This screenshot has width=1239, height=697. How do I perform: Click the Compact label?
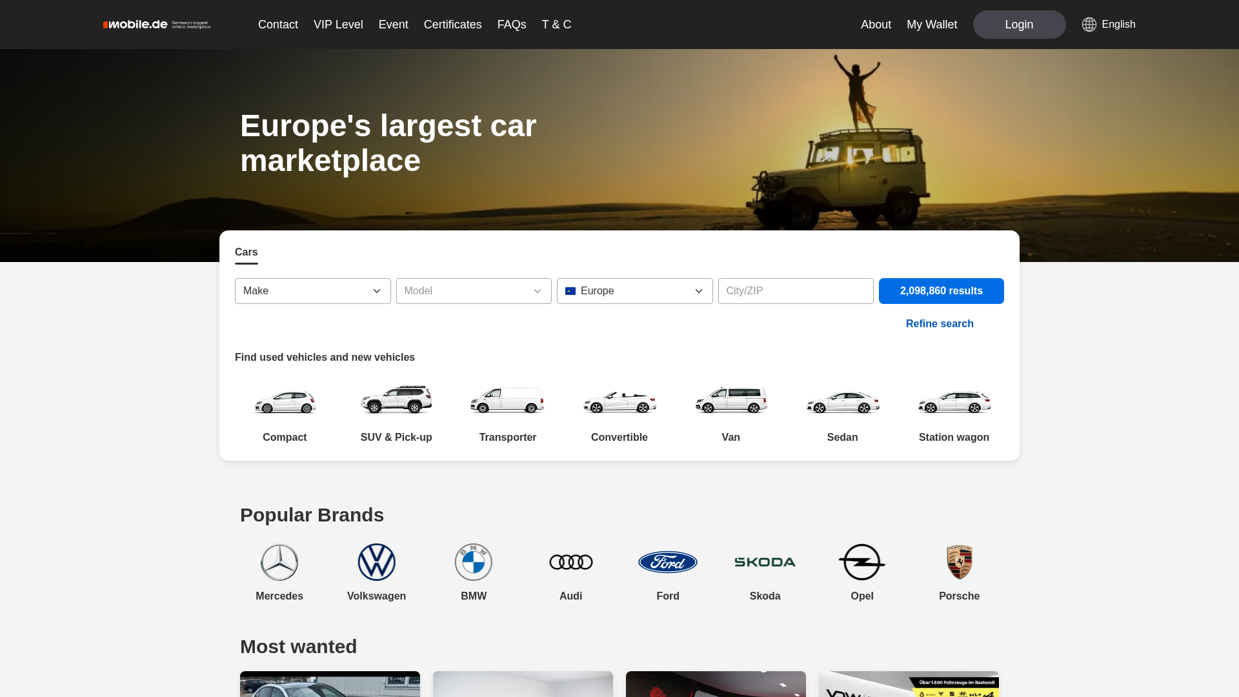285,438
